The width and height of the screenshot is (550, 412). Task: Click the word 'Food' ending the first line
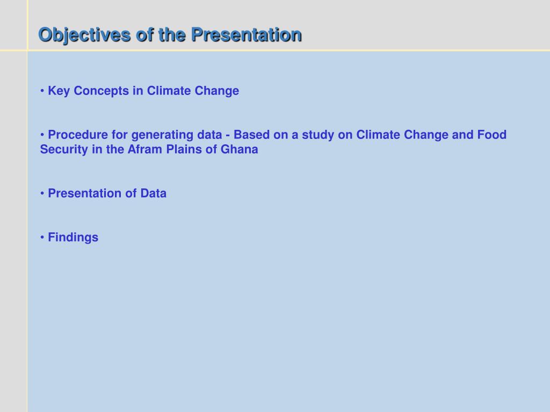[x=492, y=135]
